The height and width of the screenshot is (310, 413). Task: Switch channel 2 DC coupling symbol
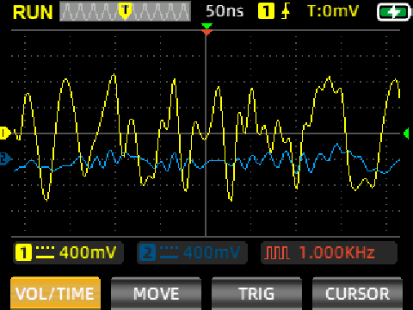(169, 252)
